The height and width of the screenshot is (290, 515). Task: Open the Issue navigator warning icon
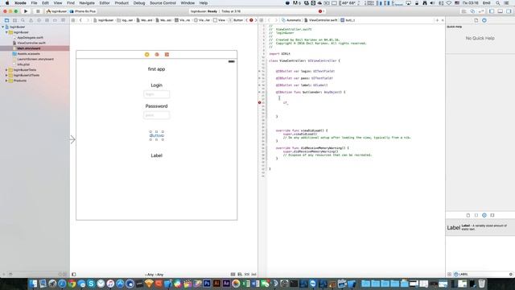pos(31,20)
